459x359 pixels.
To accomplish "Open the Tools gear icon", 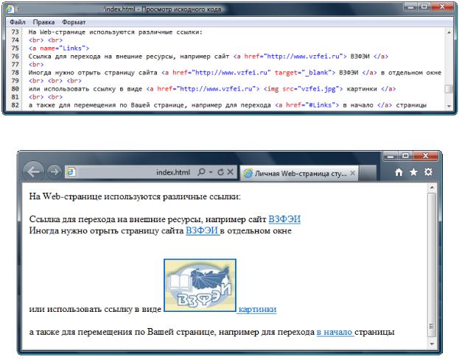I will pos(428,172).
